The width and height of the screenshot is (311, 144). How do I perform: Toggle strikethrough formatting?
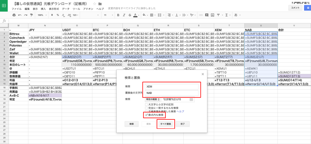pyautogui.click(x=130, y=15)
